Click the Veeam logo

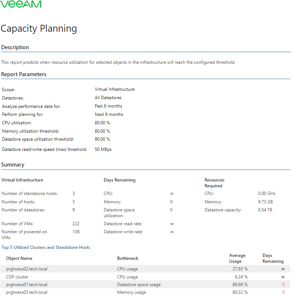click(21, 4)
